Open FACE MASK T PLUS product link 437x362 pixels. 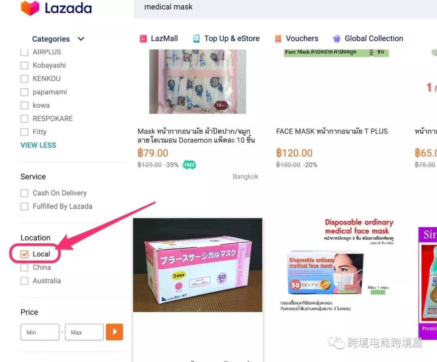tap(332, 131)
